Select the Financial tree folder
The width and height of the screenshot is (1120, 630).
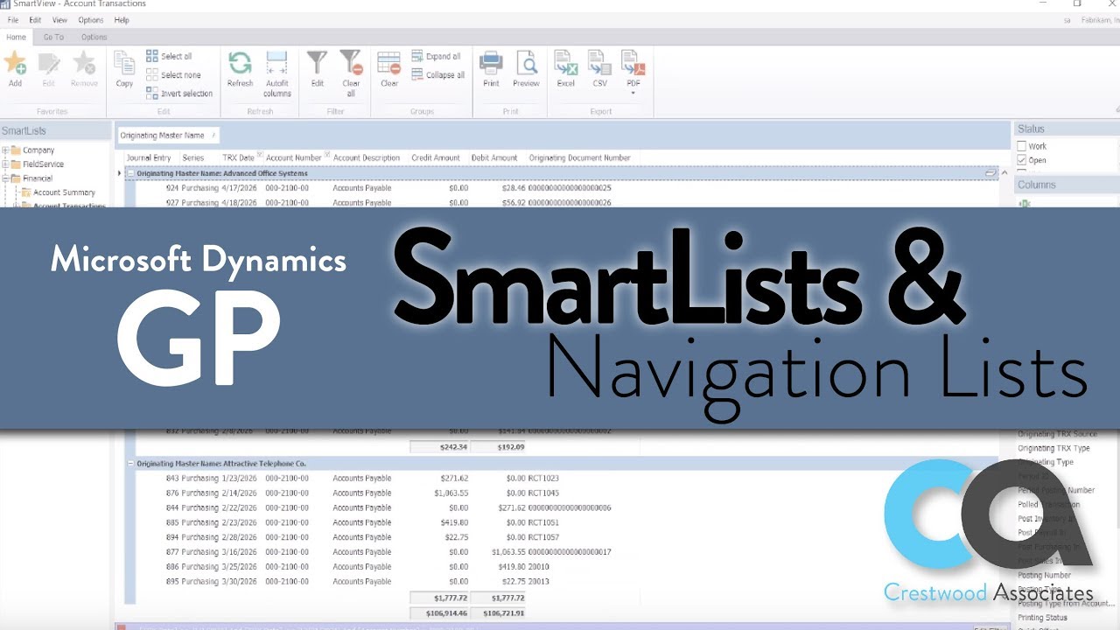[x=38, y=178]
